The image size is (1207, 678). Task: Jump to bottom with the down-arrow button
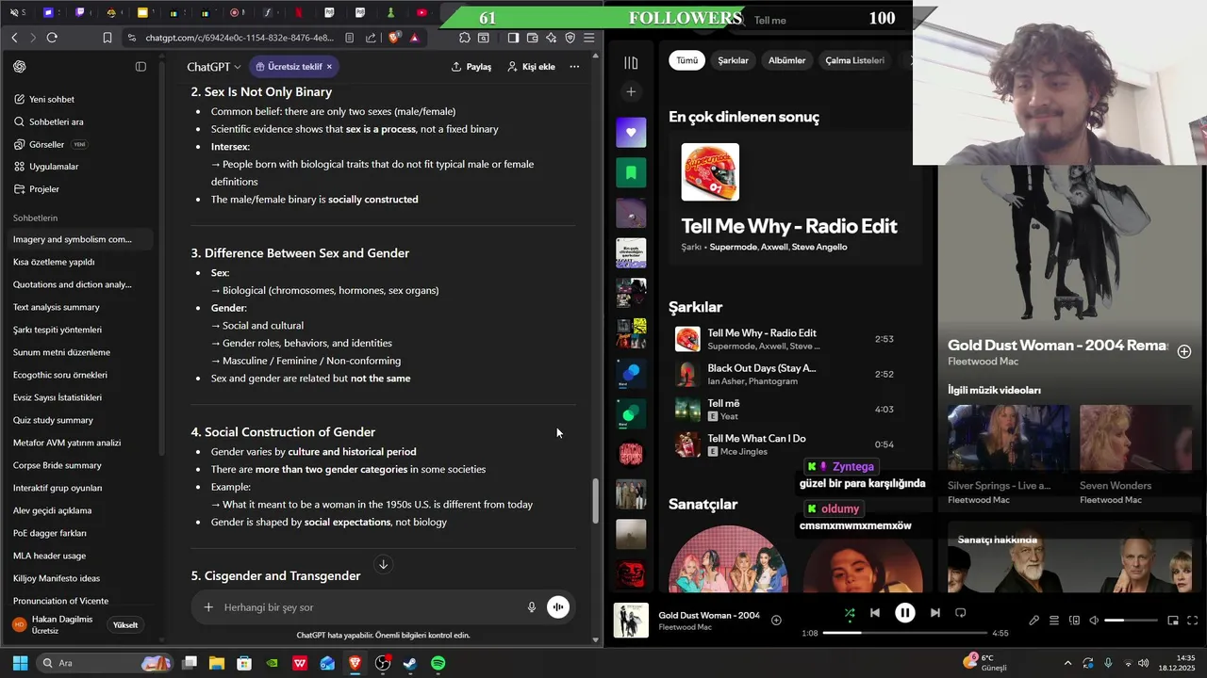[383, 564]
